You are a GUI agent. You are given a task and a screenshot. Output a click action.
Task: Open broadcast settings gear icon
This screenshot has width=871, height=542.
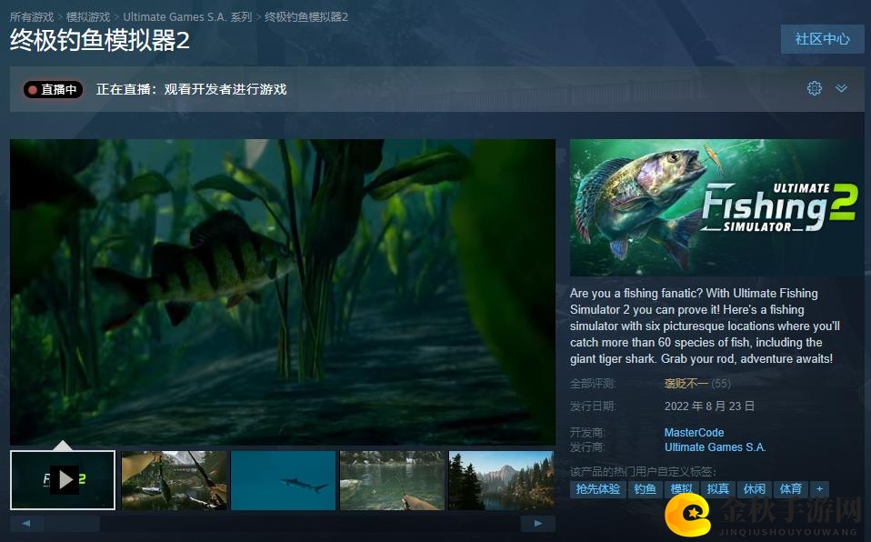pyautogui.click(x=814, y=88)
